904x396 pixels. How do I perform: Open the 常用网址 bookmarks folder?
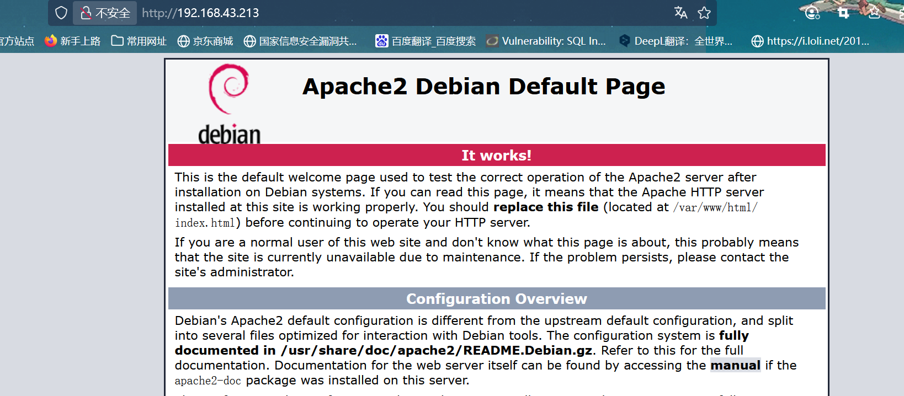coord(139,41)
